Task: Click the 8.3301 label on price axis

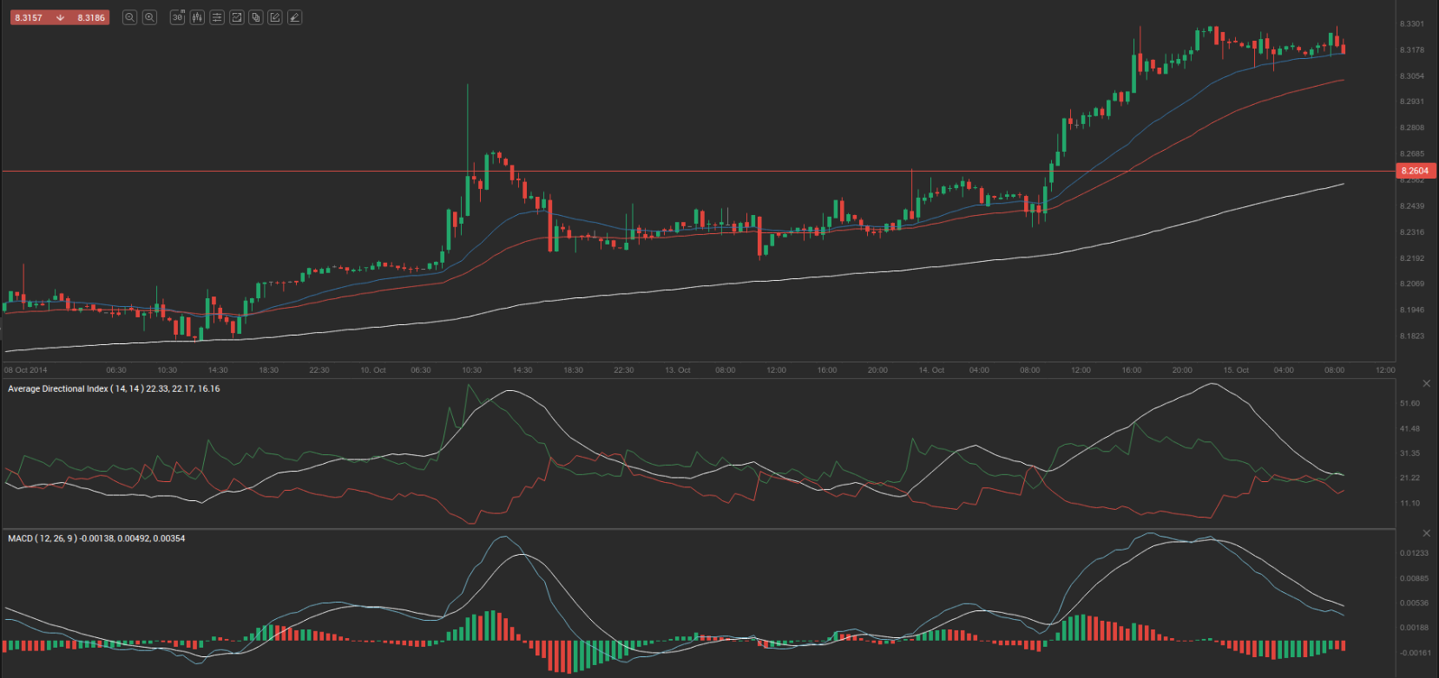Action: [1411, 24]
